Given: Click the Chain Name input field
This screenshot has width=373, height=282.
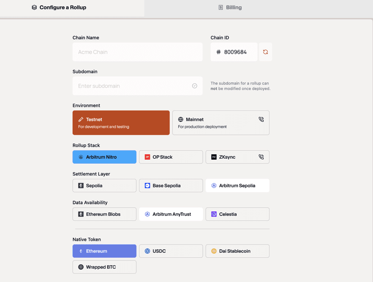Looking at the screenshot, I should click(137, 52).
